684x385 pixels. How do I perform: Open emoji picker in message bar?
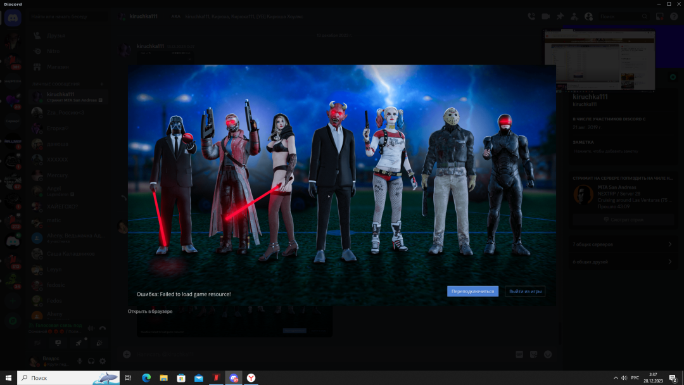click(548, 355)
